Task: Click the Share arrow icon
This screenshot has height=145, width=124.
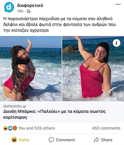Action: click(x=96, y=140)
